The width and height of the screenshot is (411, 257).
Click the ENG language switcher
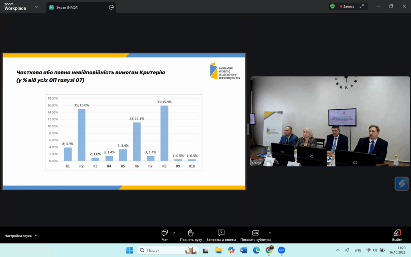coord(358,250)
